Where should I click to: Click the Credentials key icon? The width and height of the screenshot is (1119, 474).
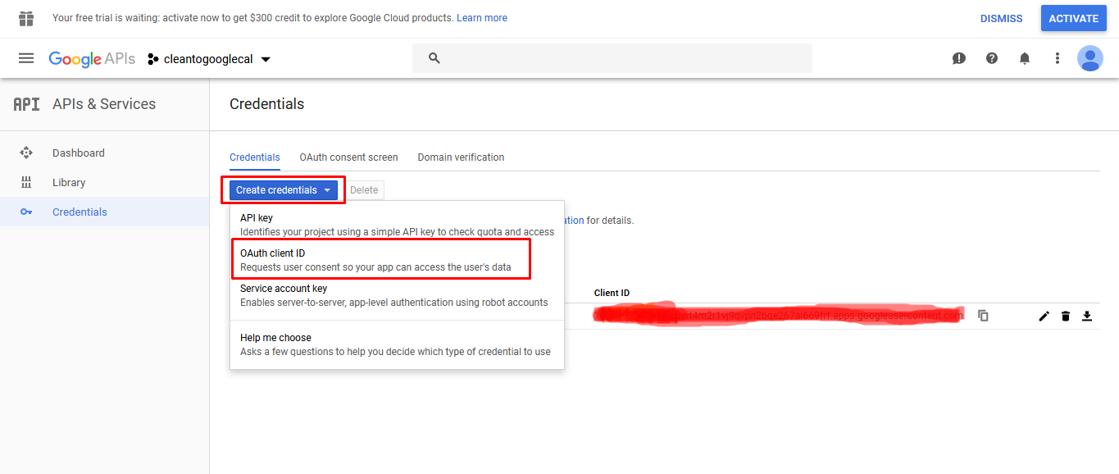click(26, 212)
